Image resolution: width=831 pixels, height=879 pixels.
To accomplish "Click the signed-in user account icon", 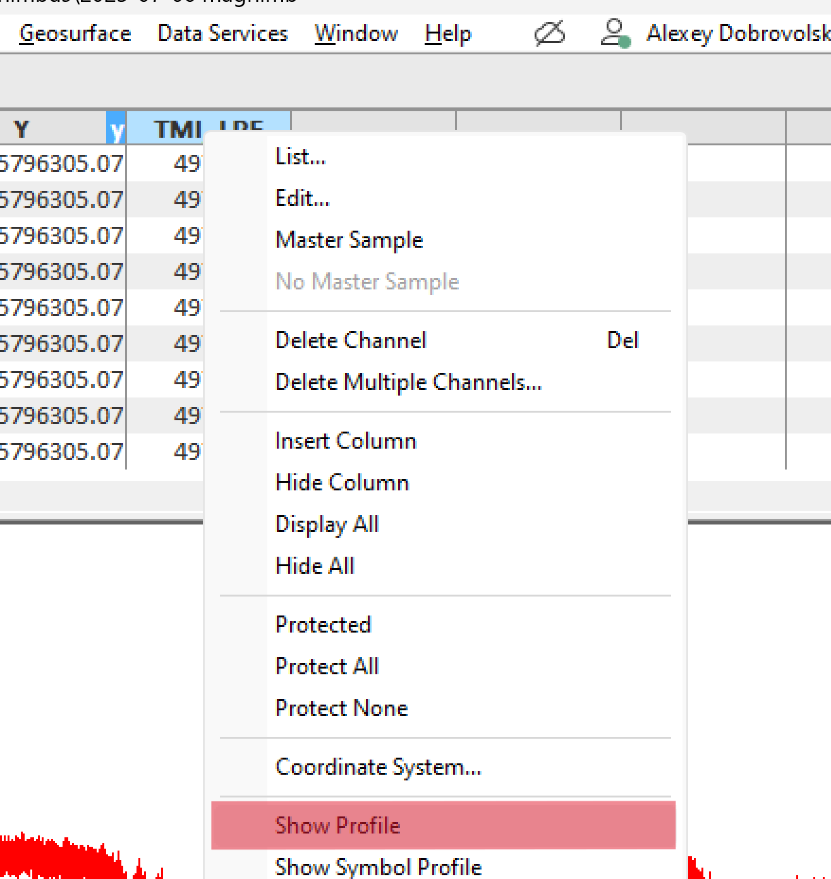I will [614, 34].
